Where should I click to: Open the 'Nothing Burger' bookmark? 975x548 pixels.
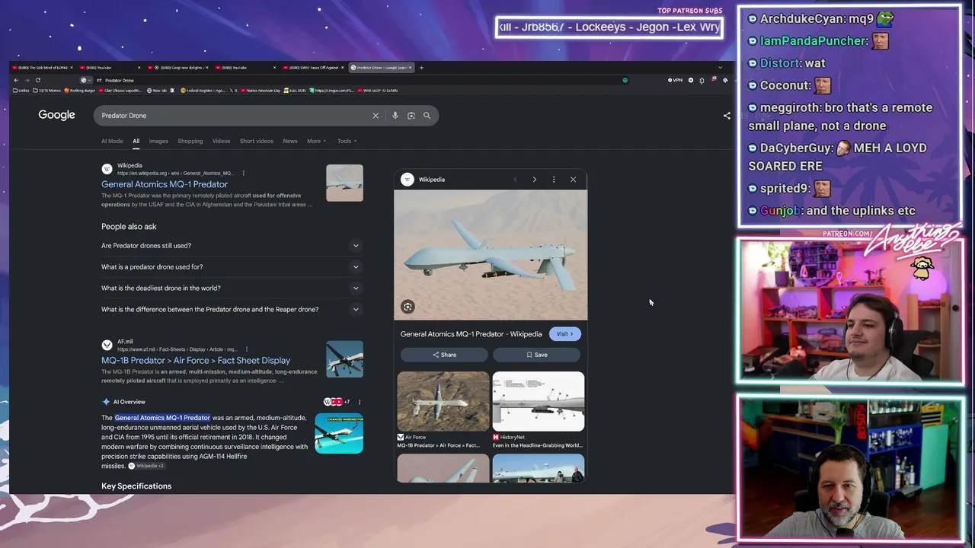pyautogui.click(x=80, y=91)
